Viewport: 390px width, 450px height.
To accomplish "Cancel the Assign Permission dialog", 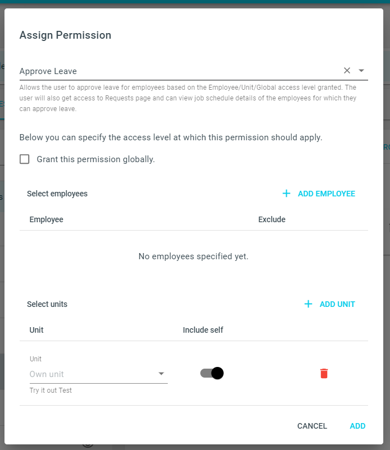I will point(312,426).
